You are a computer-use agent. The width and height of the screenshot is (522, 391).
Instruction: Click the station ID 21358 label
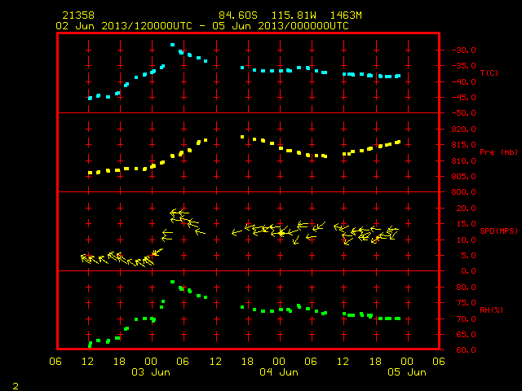(x=78, y=15)
